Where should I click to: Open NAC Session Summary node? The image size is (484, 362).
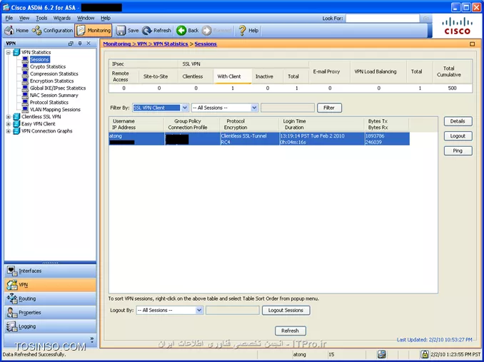point(54,95)
